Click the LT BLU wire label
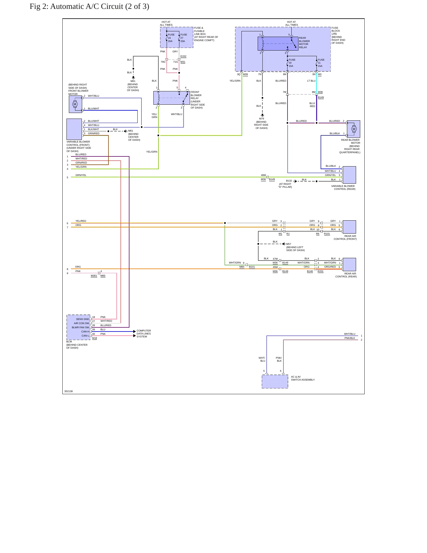The image size is (427, 553). click(x=311, y=81)
